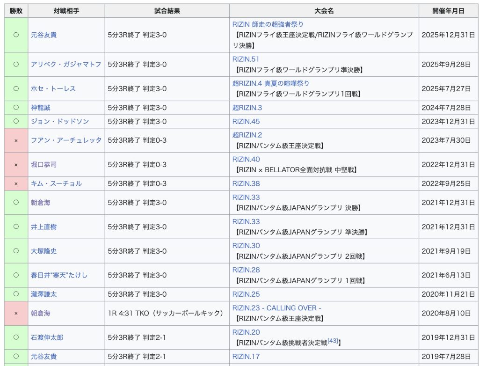Go to ジョン・ドッドソン's page
Image resolution: width=479 pixels, height=366 pixels.
point(59,121)
